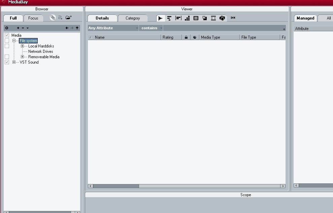Toggle the Deep Results icon in Browser

[x=53, y=17]
